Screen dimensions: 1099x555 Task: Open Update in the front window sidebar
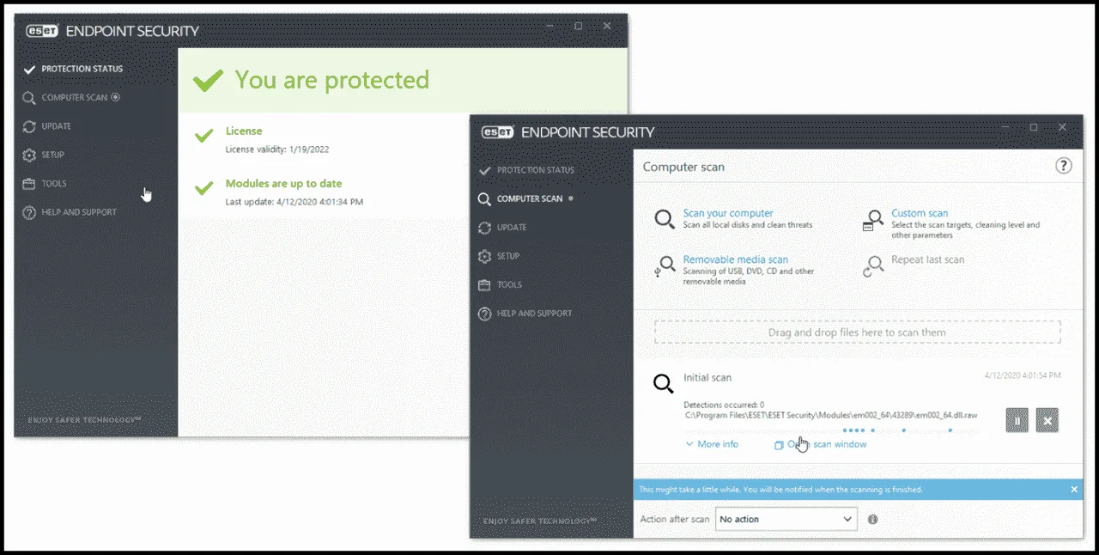tap(512, 228)
